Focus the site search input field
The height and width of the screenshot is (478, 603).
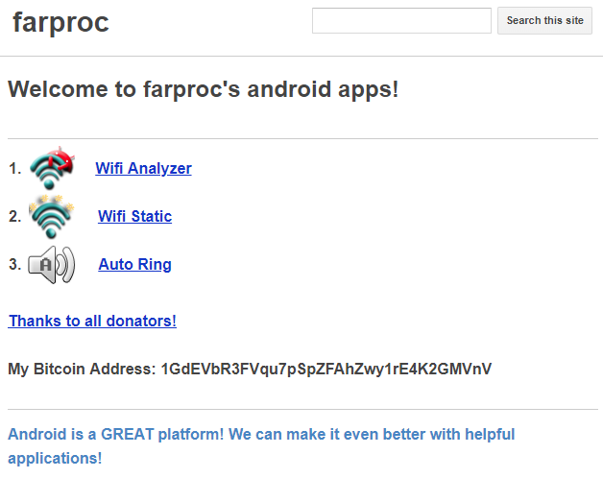click(401, 20)
